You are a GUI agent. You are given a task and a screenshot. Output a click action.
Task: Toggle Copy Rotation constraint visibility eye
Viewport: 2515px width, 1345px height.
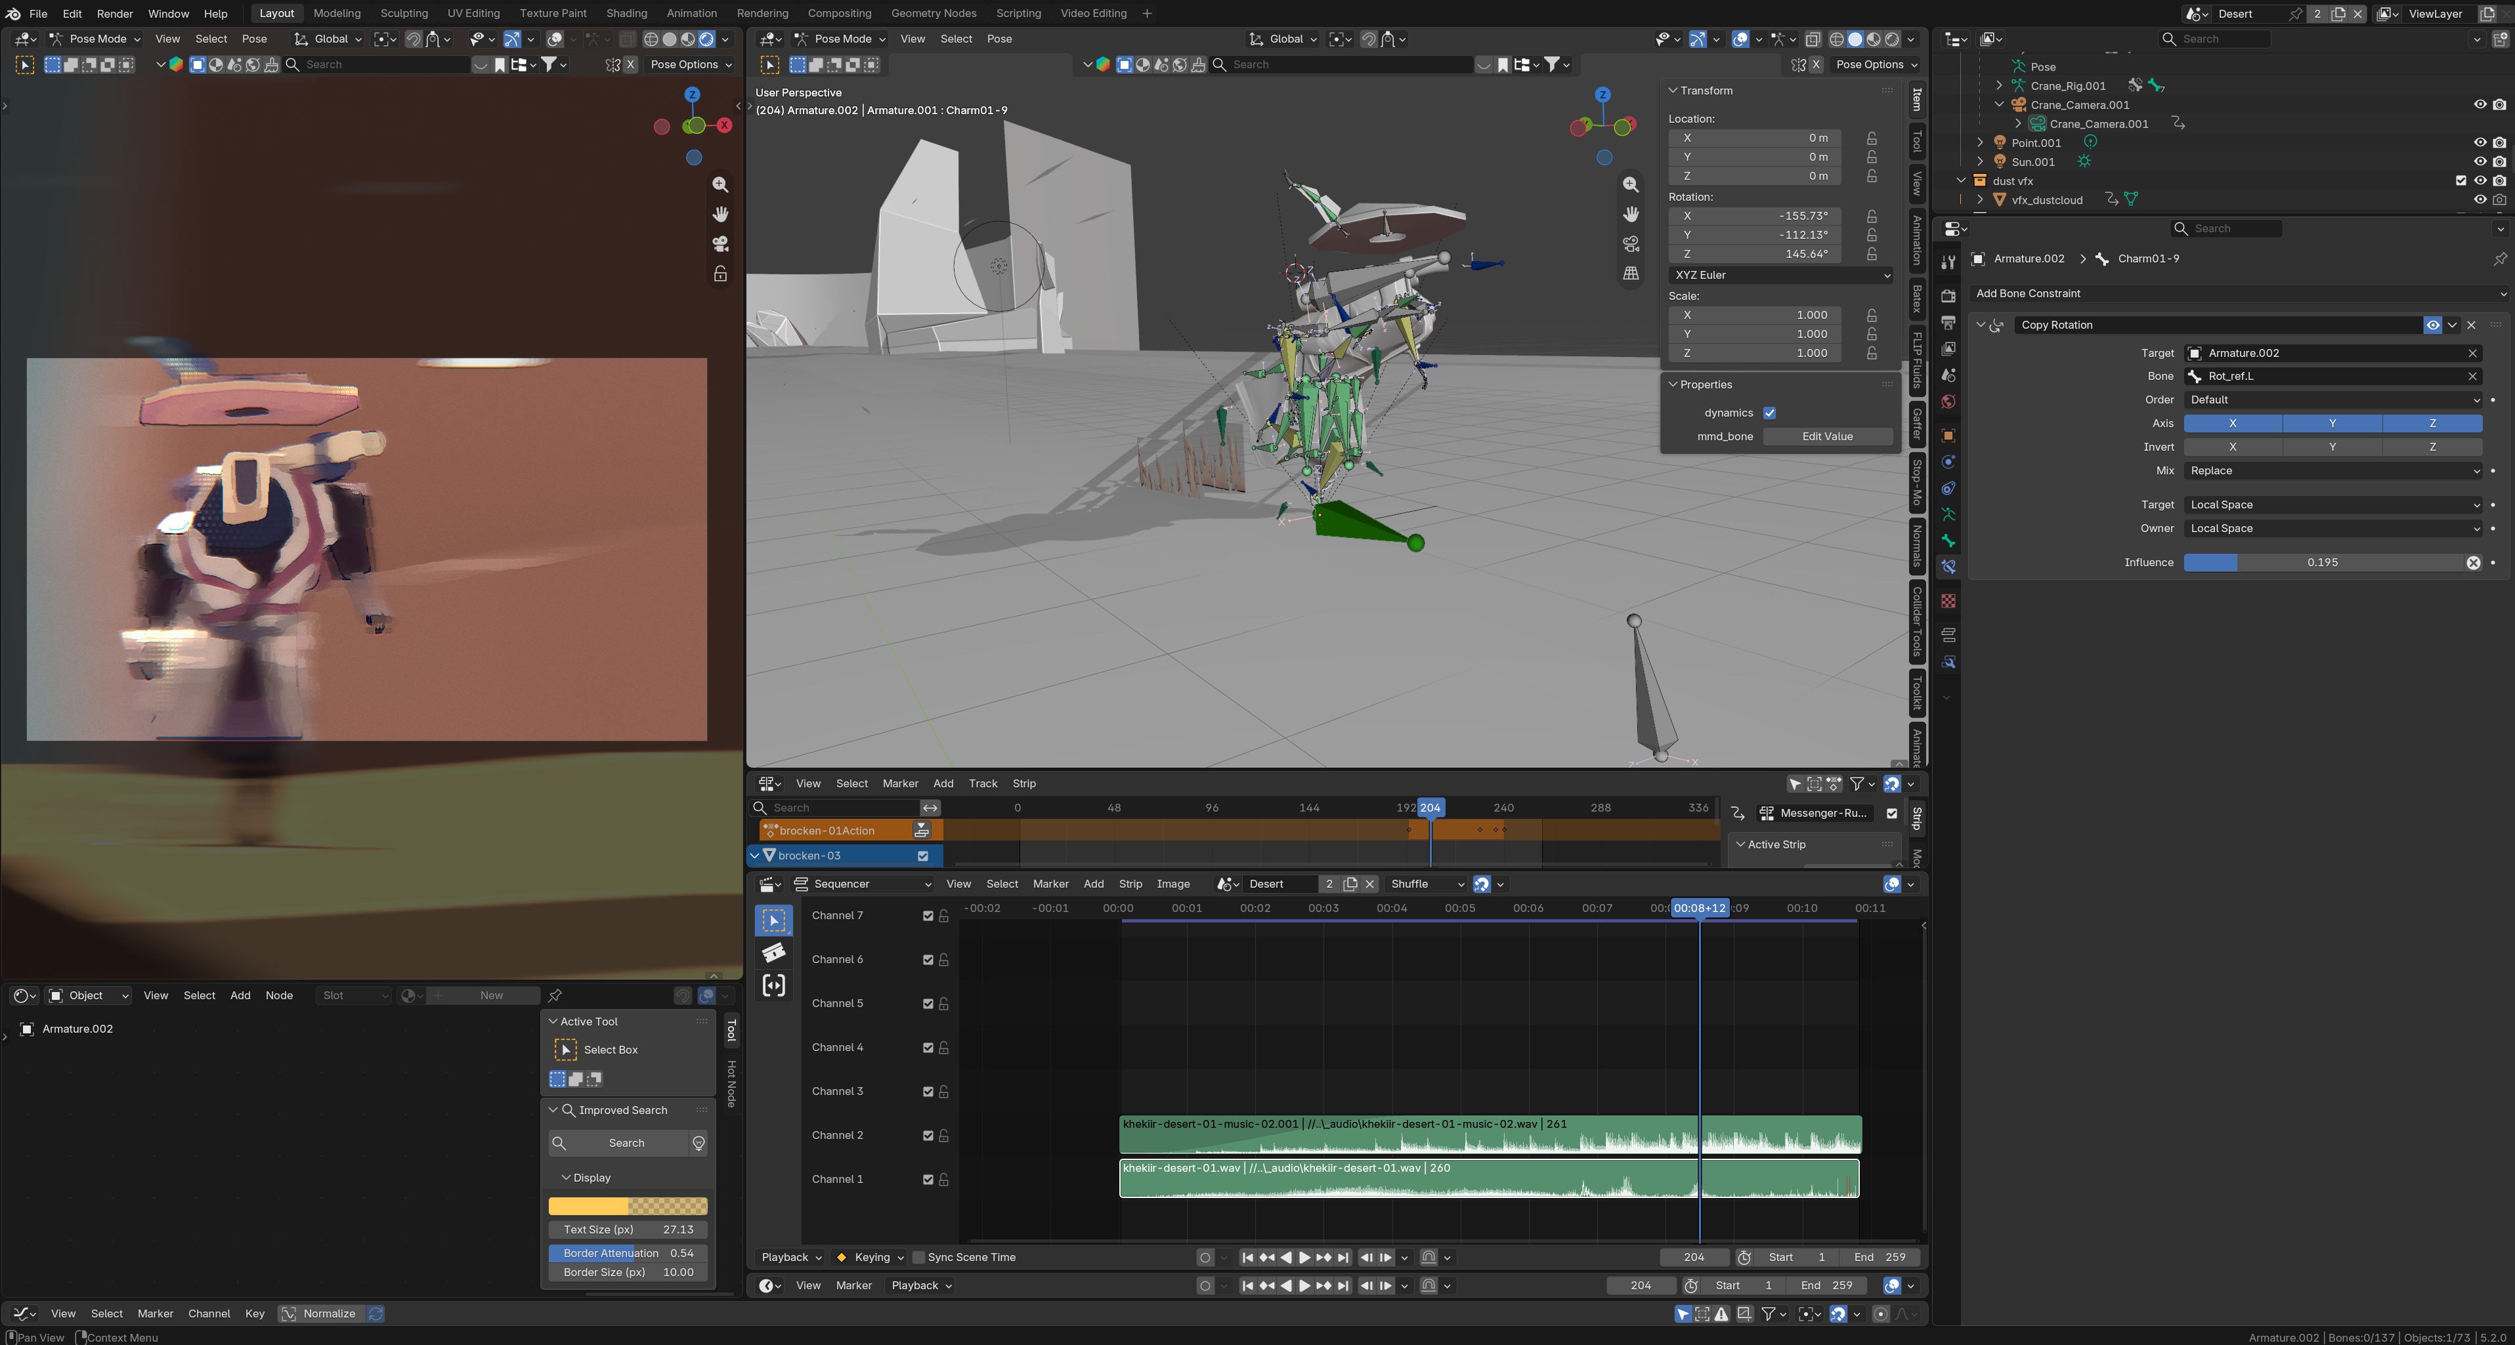(2432, 325)
